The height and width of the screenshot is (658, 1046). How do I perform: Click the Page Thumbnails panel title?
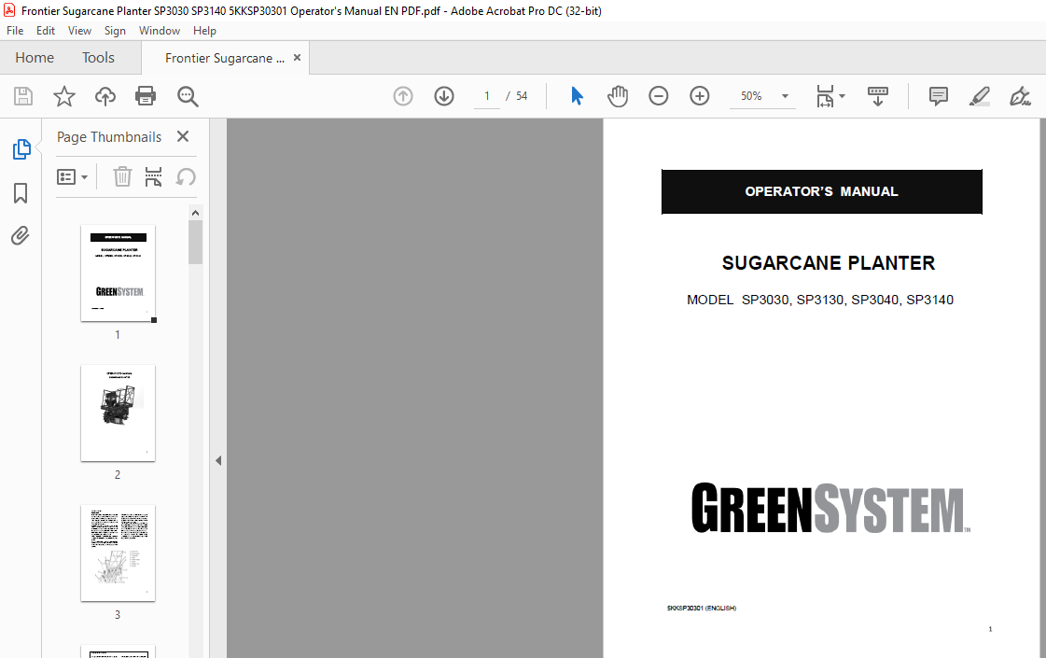coord(109,137)
